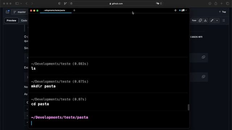Copy the second code block on GitHub
This screenshot has width=232, height=130.
click(203, 77)
